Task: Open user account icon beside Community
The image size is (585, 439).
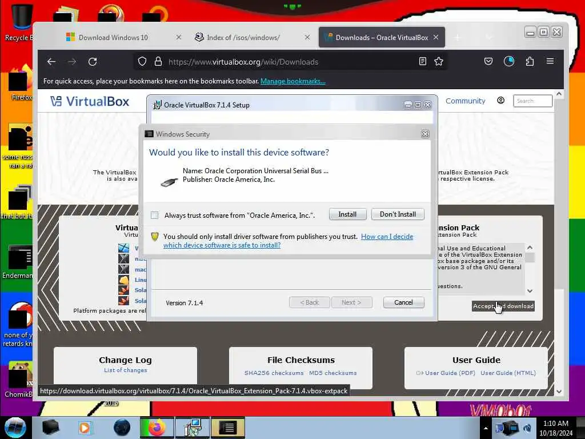Action: click(x=500, y=101)
